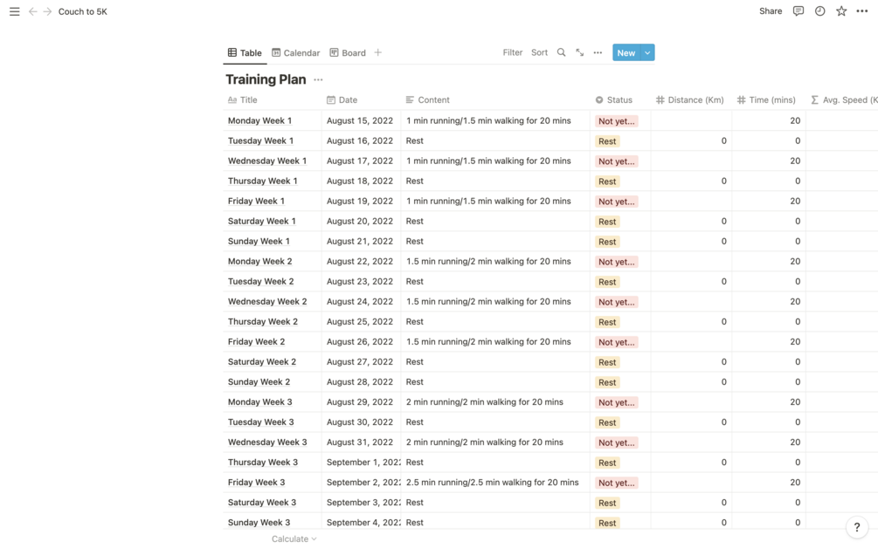The height and width of the screenshot is (548, 878).
Task: Click 2.5 min running/2.5 min walking content cell
Action: (495, 483)
